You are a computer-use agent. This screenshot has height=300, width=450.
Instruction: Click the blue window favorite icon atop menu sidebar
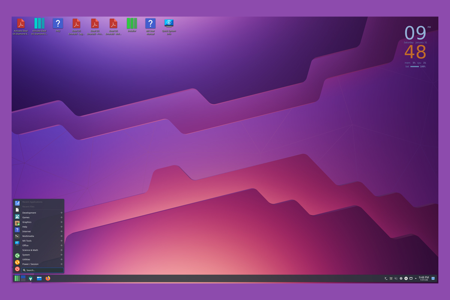(x=17, y=203)
